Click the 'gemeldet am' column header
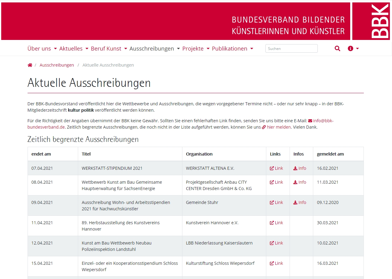The height and width of the screenshot is (279, 392). pyautogui.click(x=331, y=154)
